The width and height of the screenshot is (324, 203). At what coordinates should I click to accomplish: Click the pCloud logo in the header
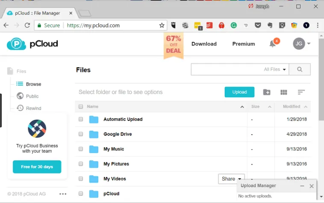[32, 44]
